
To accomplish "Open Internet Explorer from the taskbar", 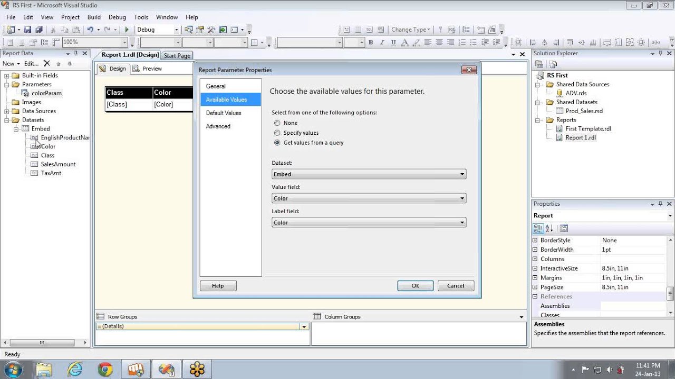I will click(x=75, y=369).
